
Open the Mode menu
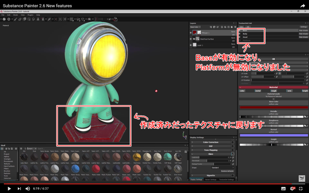[15, 15]
